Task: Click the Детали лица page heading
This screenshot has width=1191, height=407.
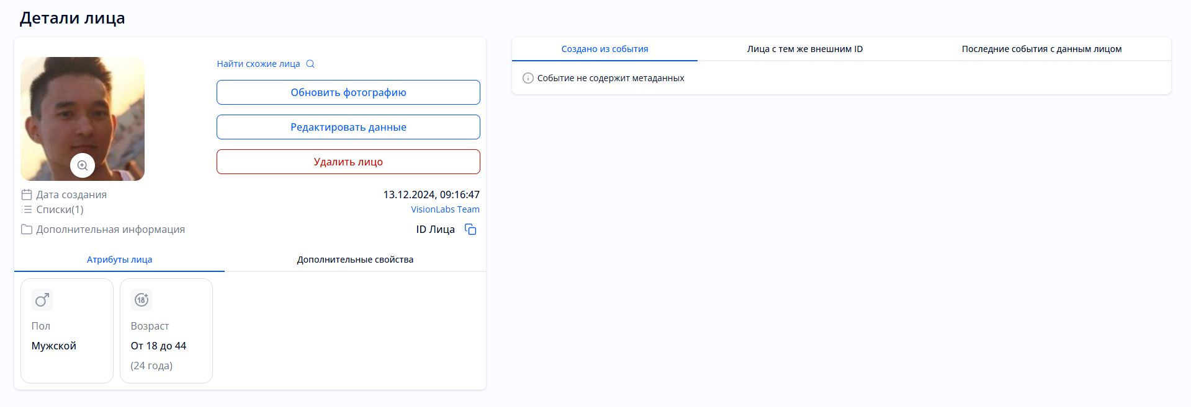Action: pyautogui.click(x=72, y=18)
